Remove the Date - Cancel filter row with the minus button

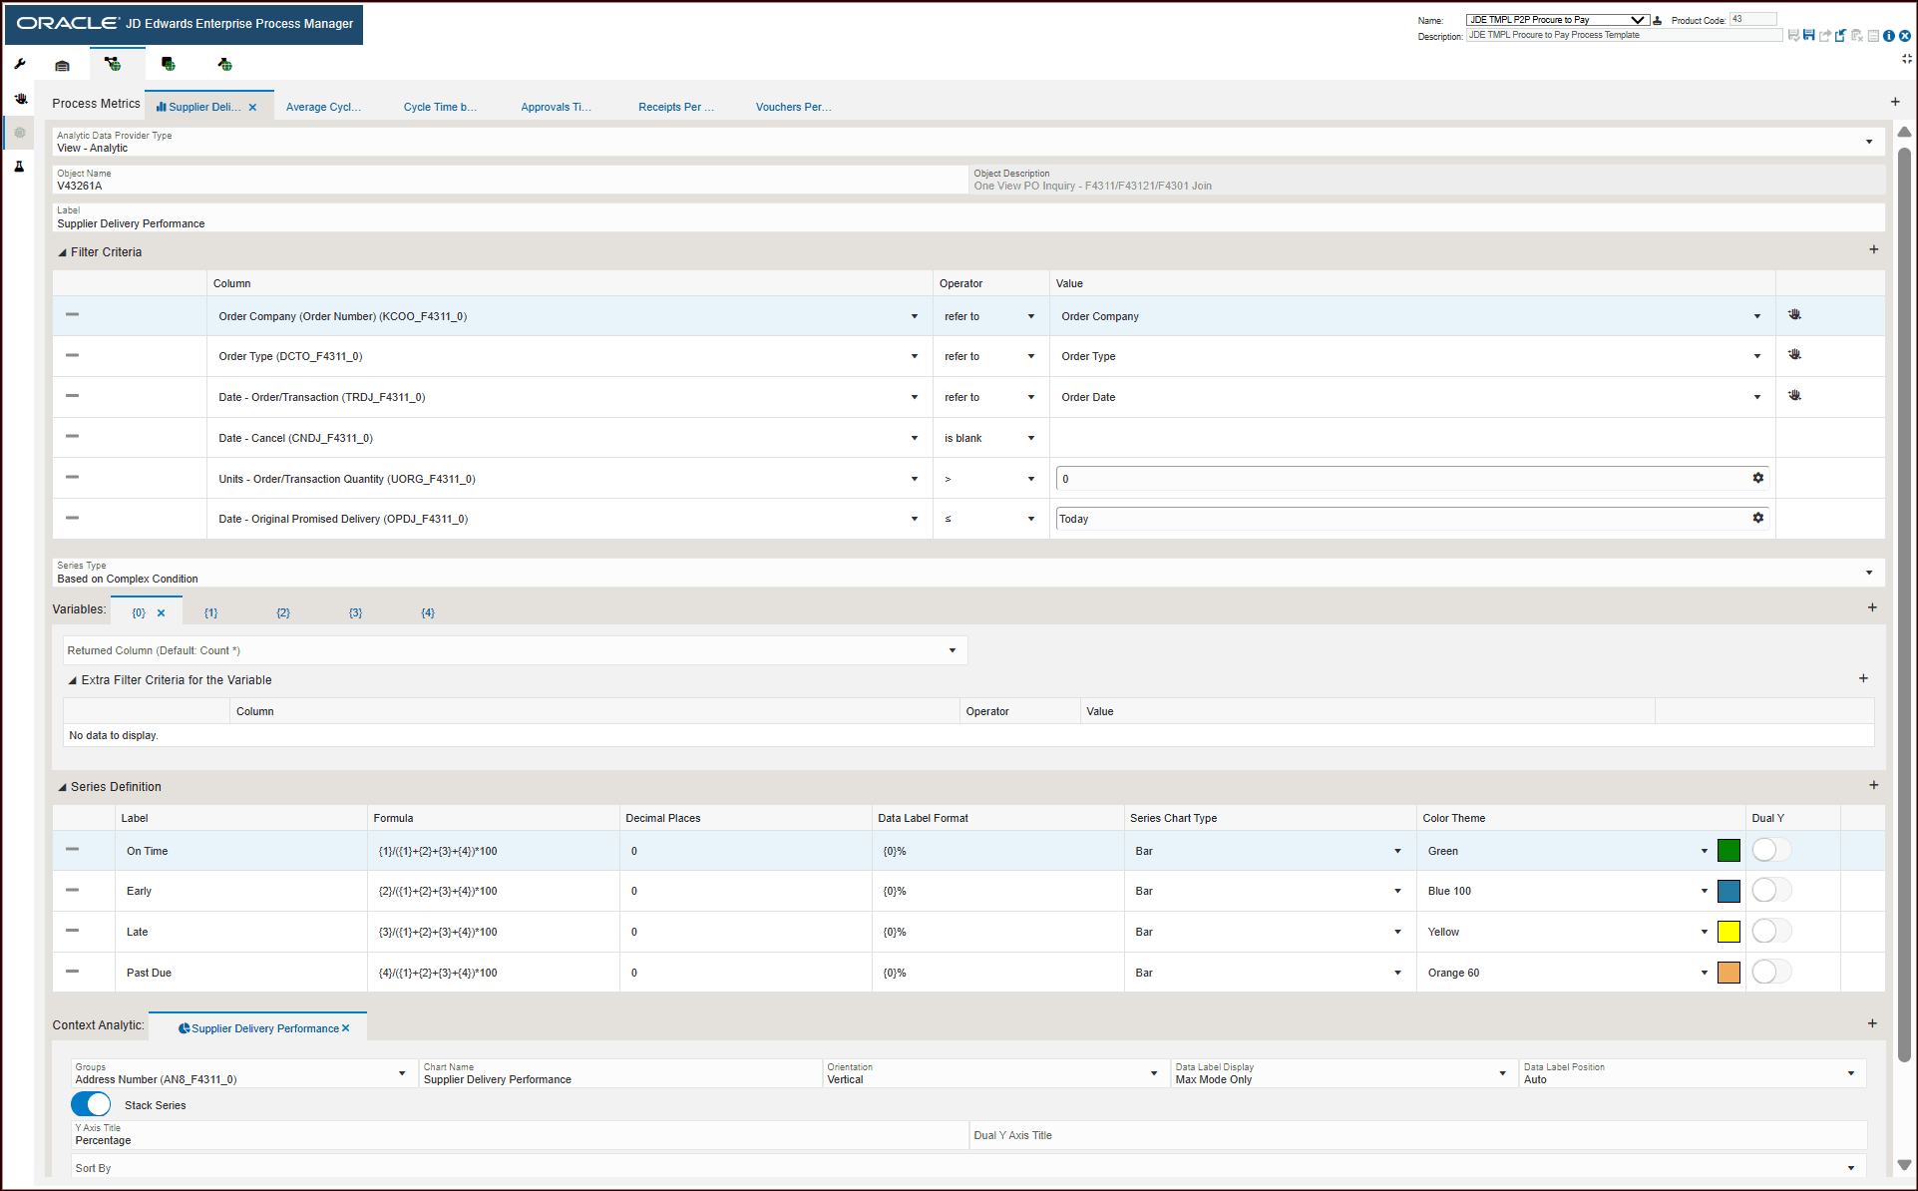pos(71,436)
